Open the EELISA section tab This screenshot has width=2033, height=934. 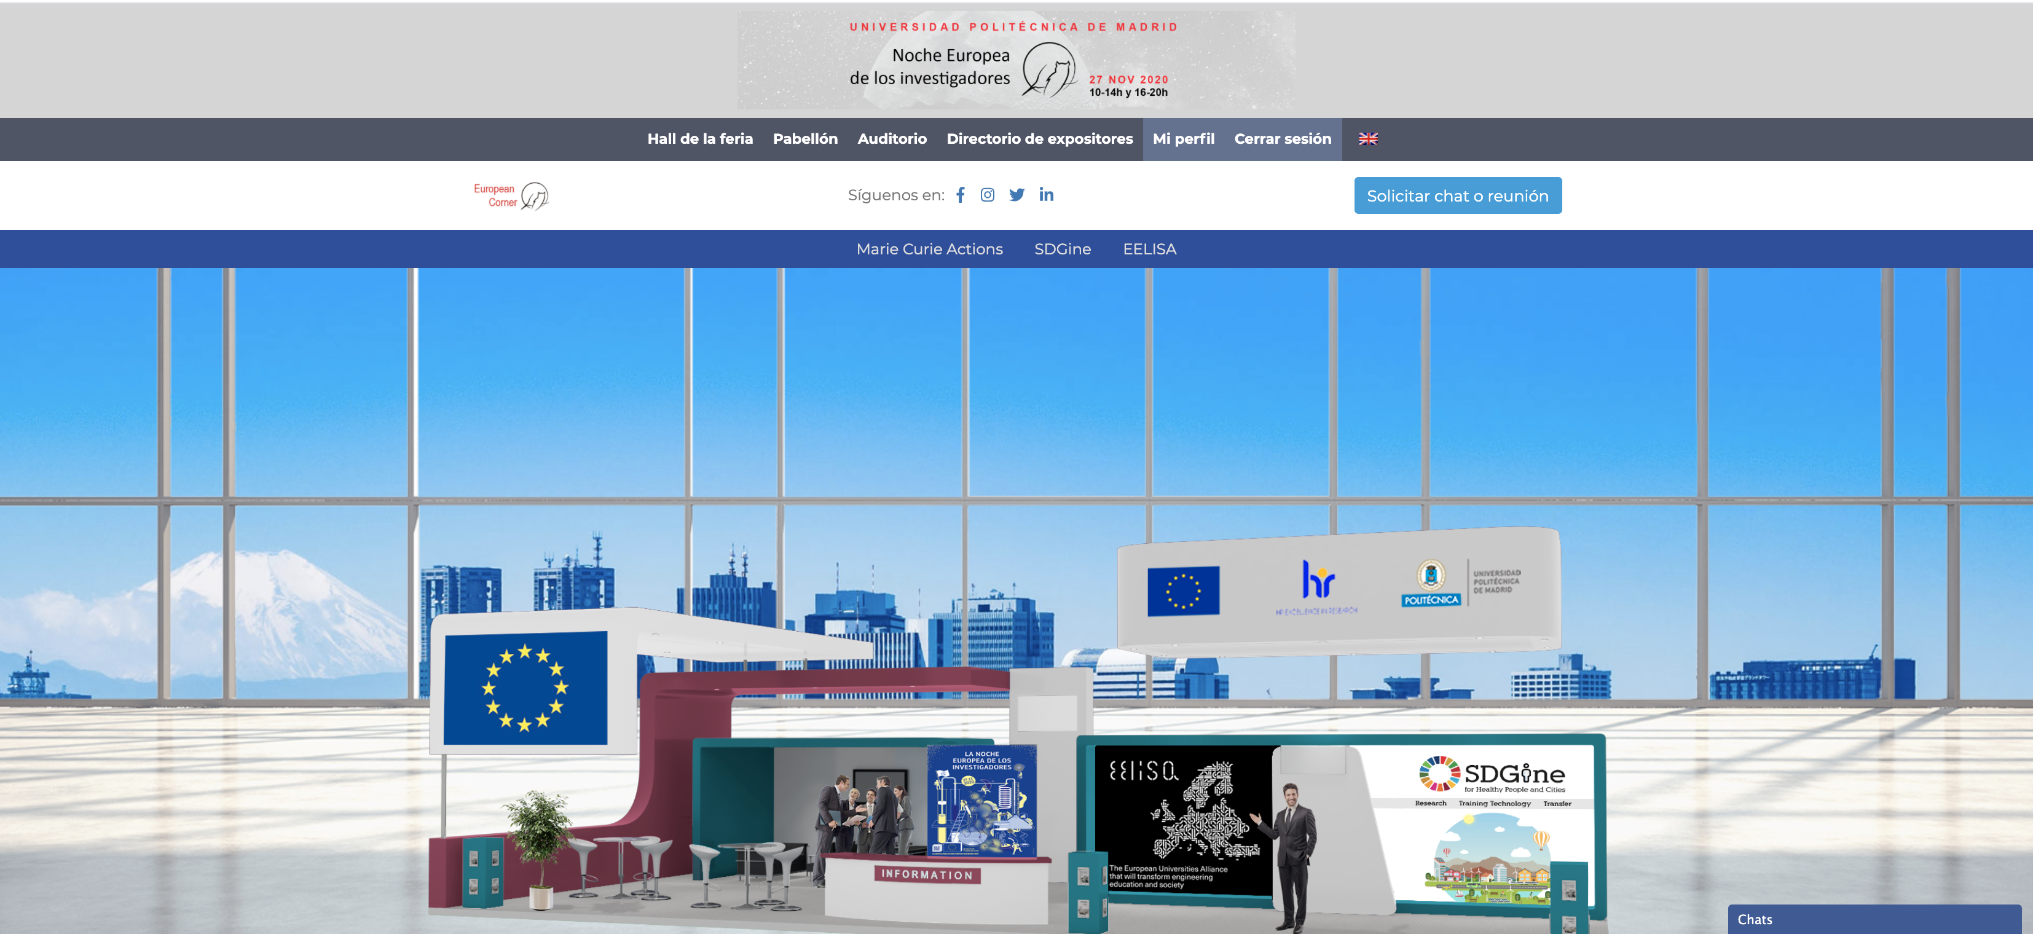click(x=1149, y=249)
